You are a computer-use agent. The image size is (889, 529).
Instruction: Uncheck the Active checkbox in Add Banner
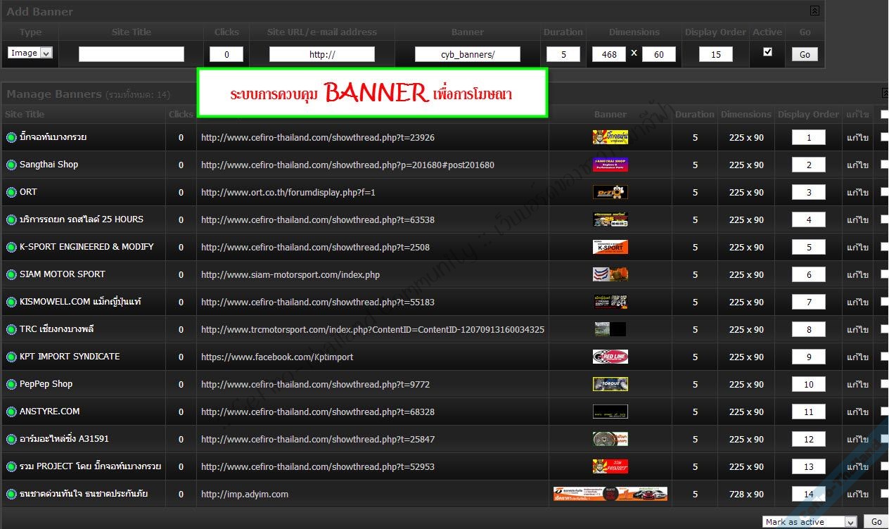point(767,52)
